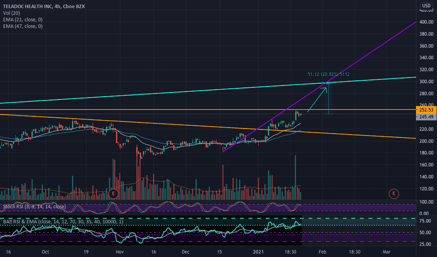
Task: Click the upcoming earnings E marker near March
Action: (394, 193)
